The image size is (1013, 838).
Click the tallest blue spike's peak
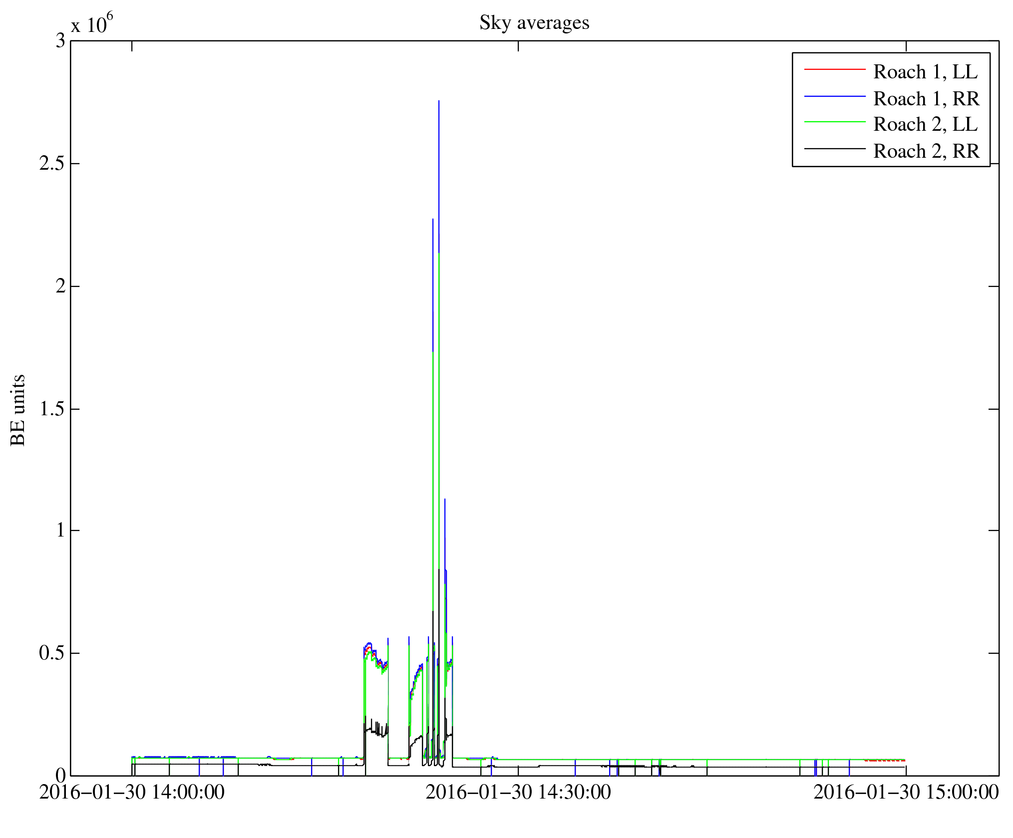pos(439,102)
